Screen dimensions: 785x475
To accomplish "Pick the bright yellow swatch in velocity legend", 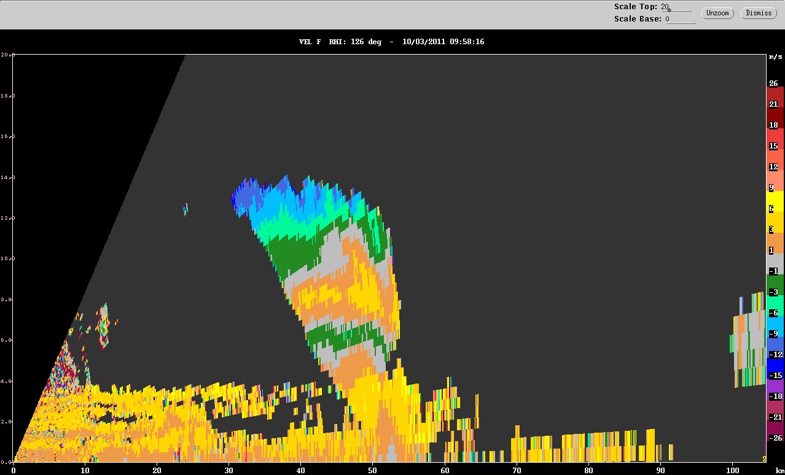I will click(x=775, y=201).
